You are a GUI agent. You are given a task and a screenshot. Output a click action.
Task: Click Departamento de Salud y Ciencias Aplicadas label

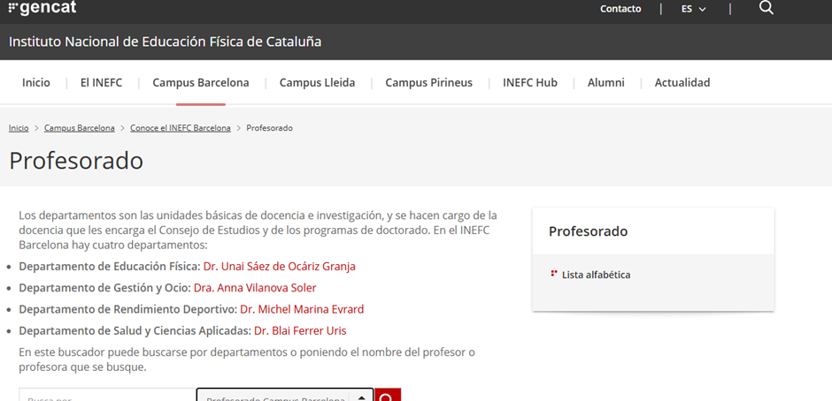pyautogui.click(x=135, y=331)
